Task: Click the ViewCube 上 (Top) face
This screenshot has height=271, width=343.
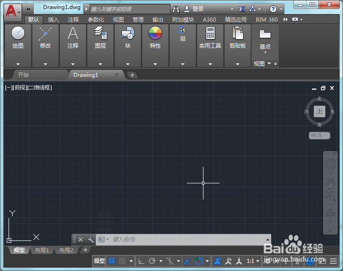Action: pyautogui.click(x=320, y=111)
